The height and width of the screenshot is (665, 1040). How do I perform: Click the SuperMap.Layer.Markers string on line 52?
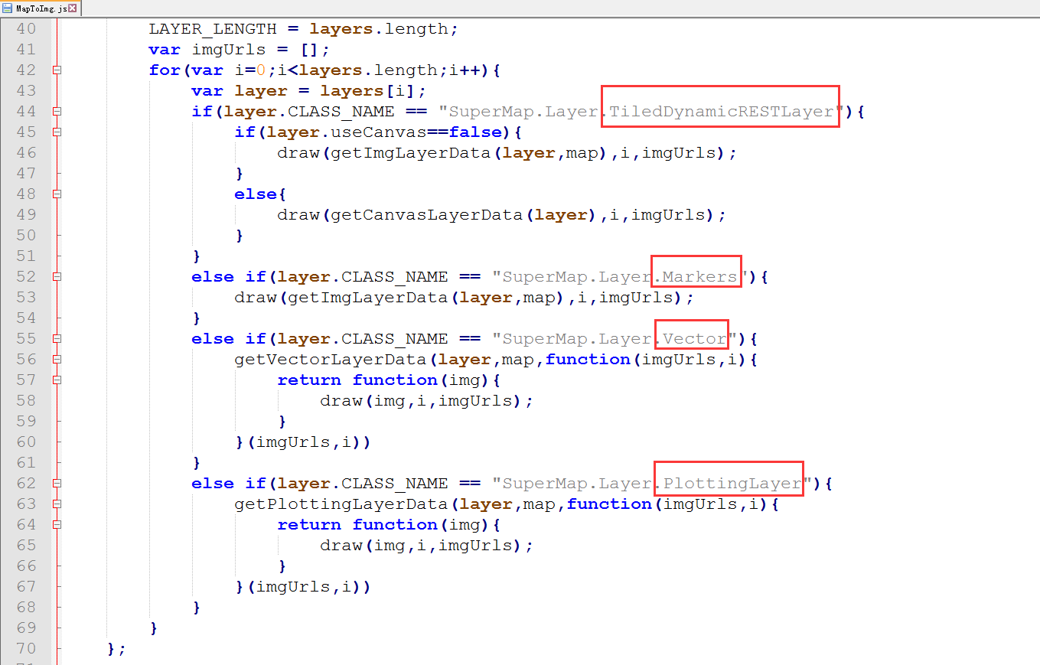(x=618, y=277)
